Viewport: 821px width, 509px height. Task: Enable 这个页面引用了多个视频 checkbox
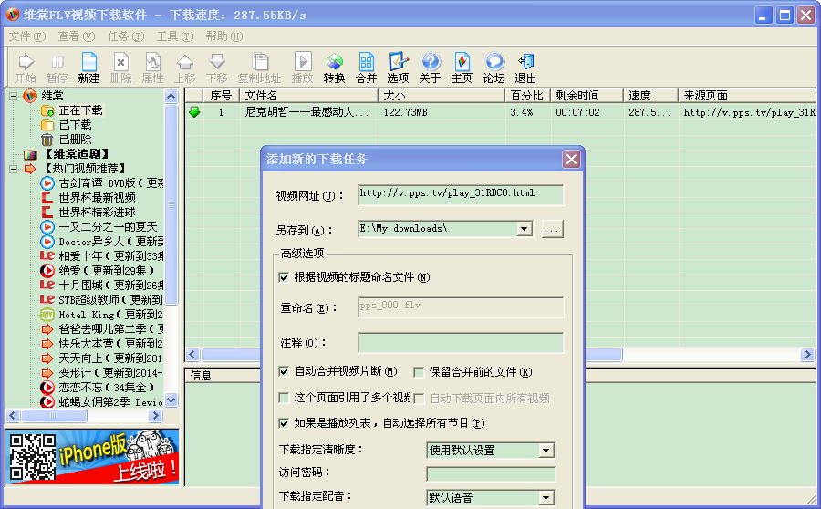(284, 398)
